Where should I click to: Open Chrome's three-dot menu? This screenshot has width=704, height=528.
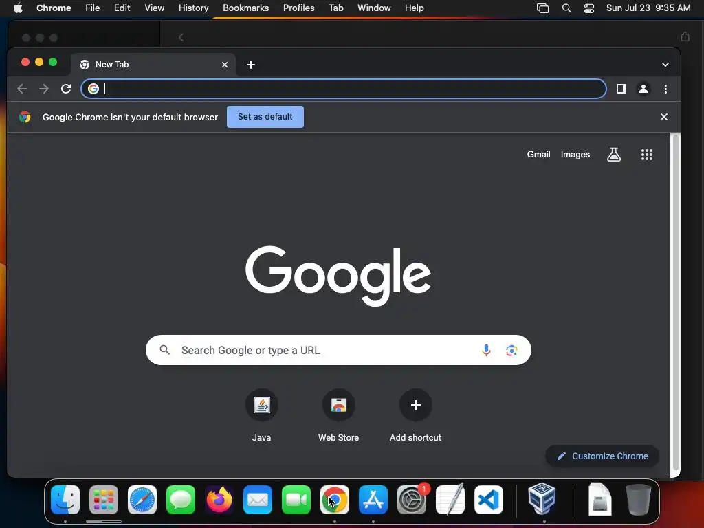coord(665,89)
